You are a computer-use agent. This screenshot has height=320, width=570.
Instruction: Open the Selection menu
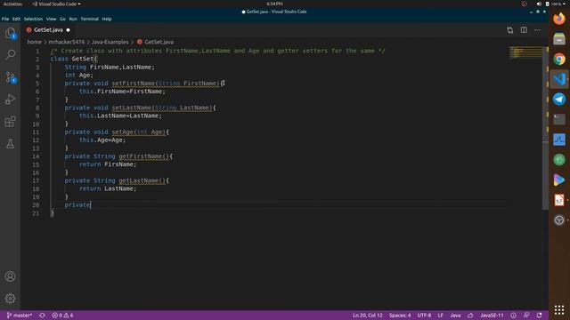coord(33,19)
